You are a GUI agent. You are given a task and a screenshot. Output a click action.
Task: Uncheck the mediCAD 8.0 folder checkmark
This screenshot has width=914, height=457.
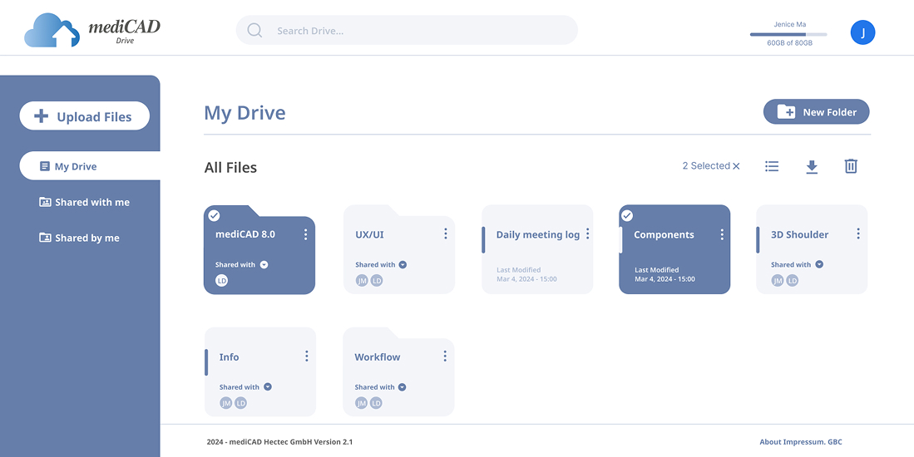(x=214, y=216)
